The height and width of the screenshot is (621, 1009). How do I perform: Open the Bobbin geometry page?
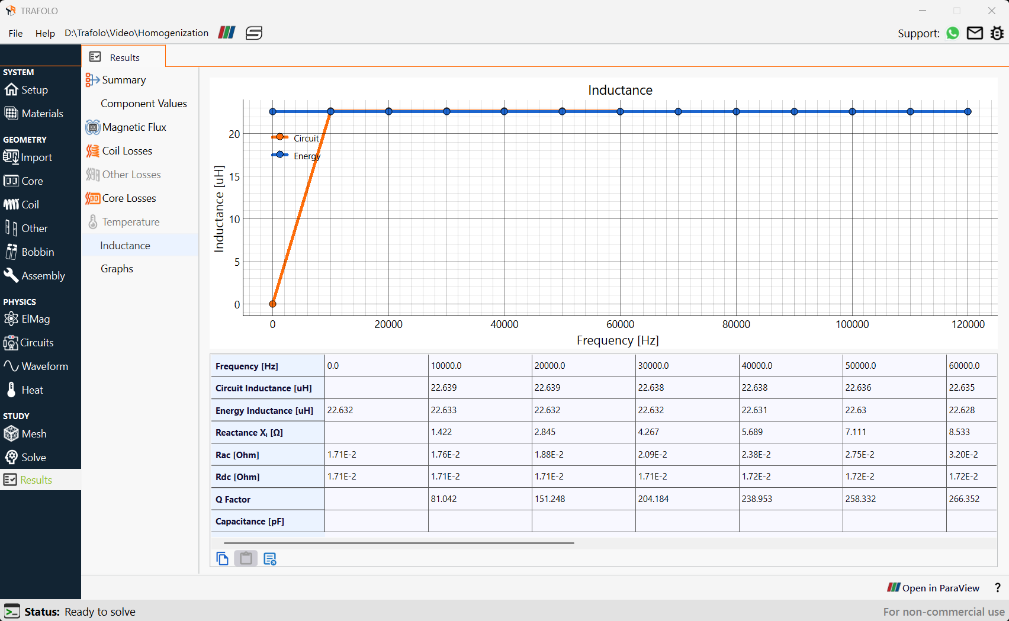pyautogui.click(x=30, y=252)
